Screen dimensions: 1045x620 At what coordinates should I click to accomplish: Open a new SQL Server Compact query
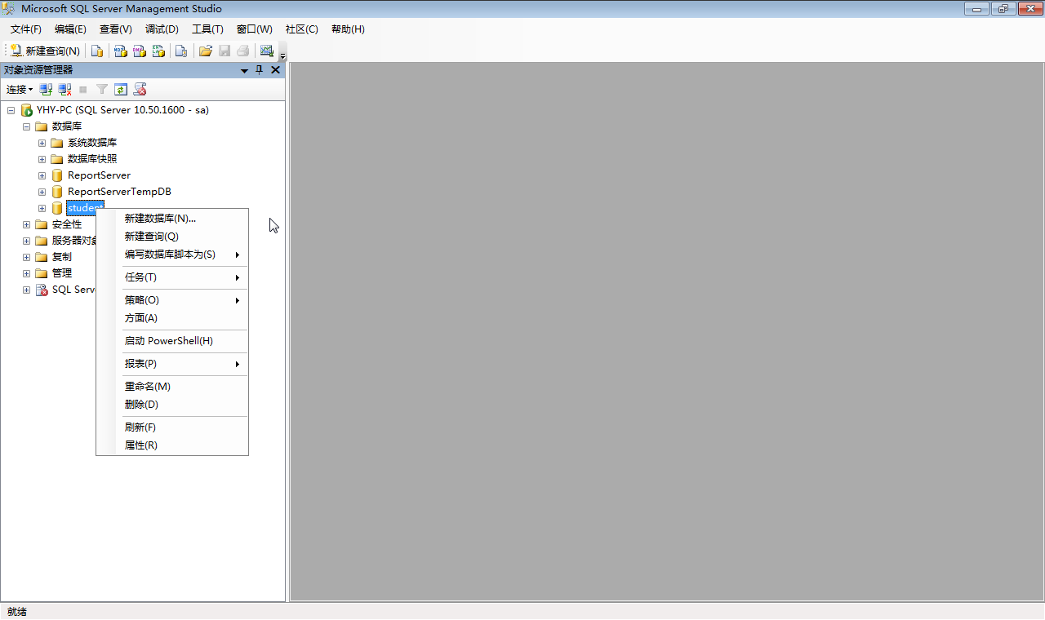(181, 51)
